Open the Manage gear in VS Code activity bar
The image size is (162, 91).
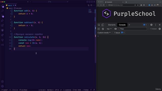(3, 86)
